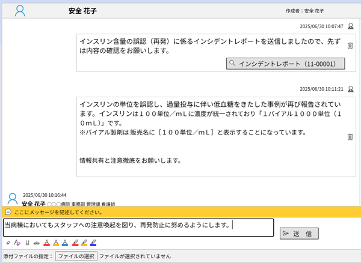Click inside the message text input box
Viewport: 361px width, 263px height.
[x=138, y=228]
